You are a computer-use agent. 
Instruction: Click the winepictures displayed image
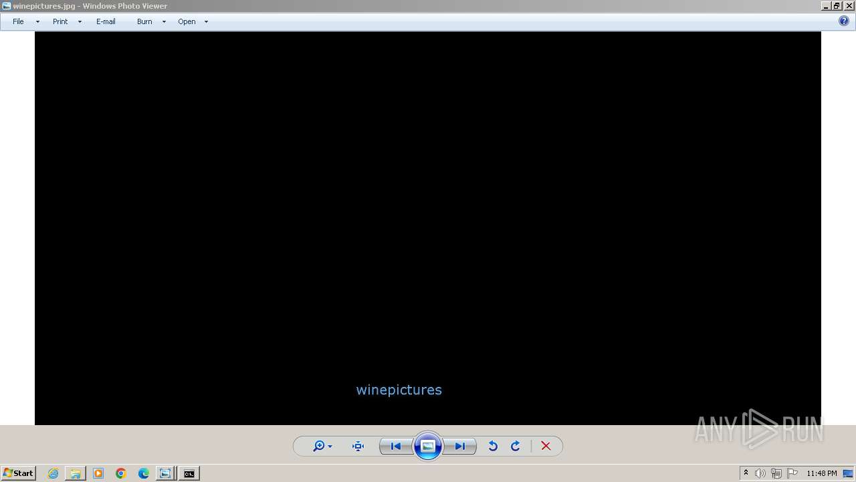click(x=428, y=228)
